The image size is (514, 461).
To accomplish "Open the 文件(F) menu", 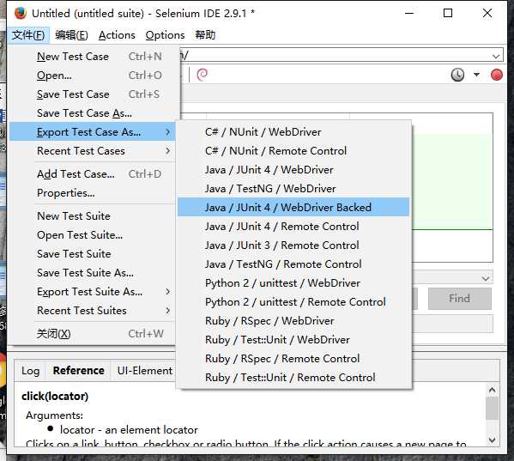I will coord(28,34).
